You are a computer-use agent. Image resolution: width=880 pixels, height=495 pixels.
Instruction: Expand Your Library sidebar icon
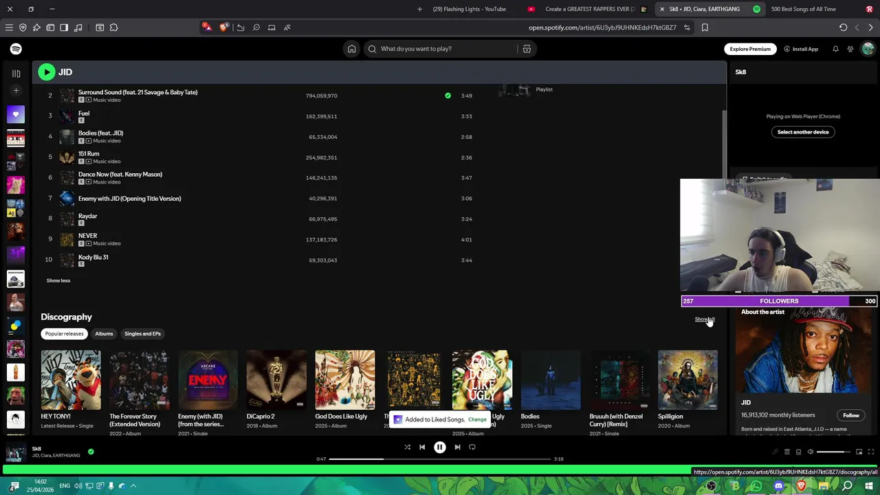pos(16,73)
